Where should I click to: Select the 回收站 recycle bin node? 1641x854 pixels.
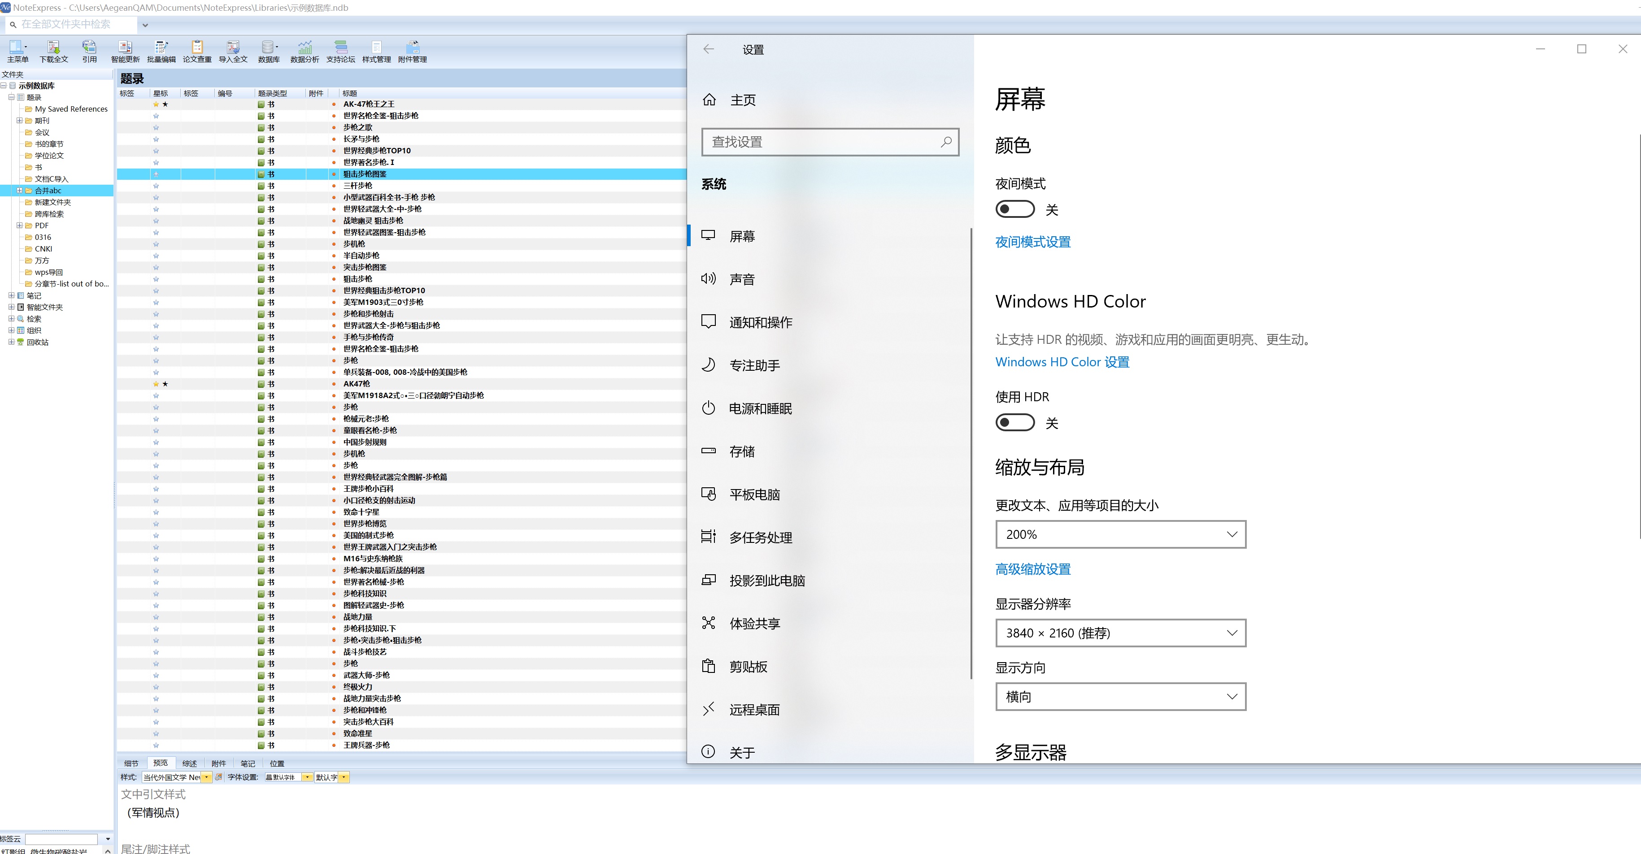point(37,342)
